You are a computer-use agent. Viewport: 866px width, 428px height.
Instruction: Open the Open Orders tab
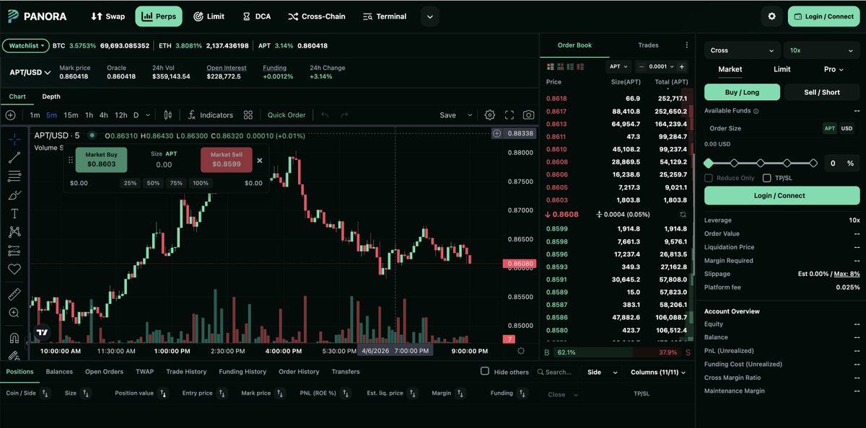click(104, 372)
